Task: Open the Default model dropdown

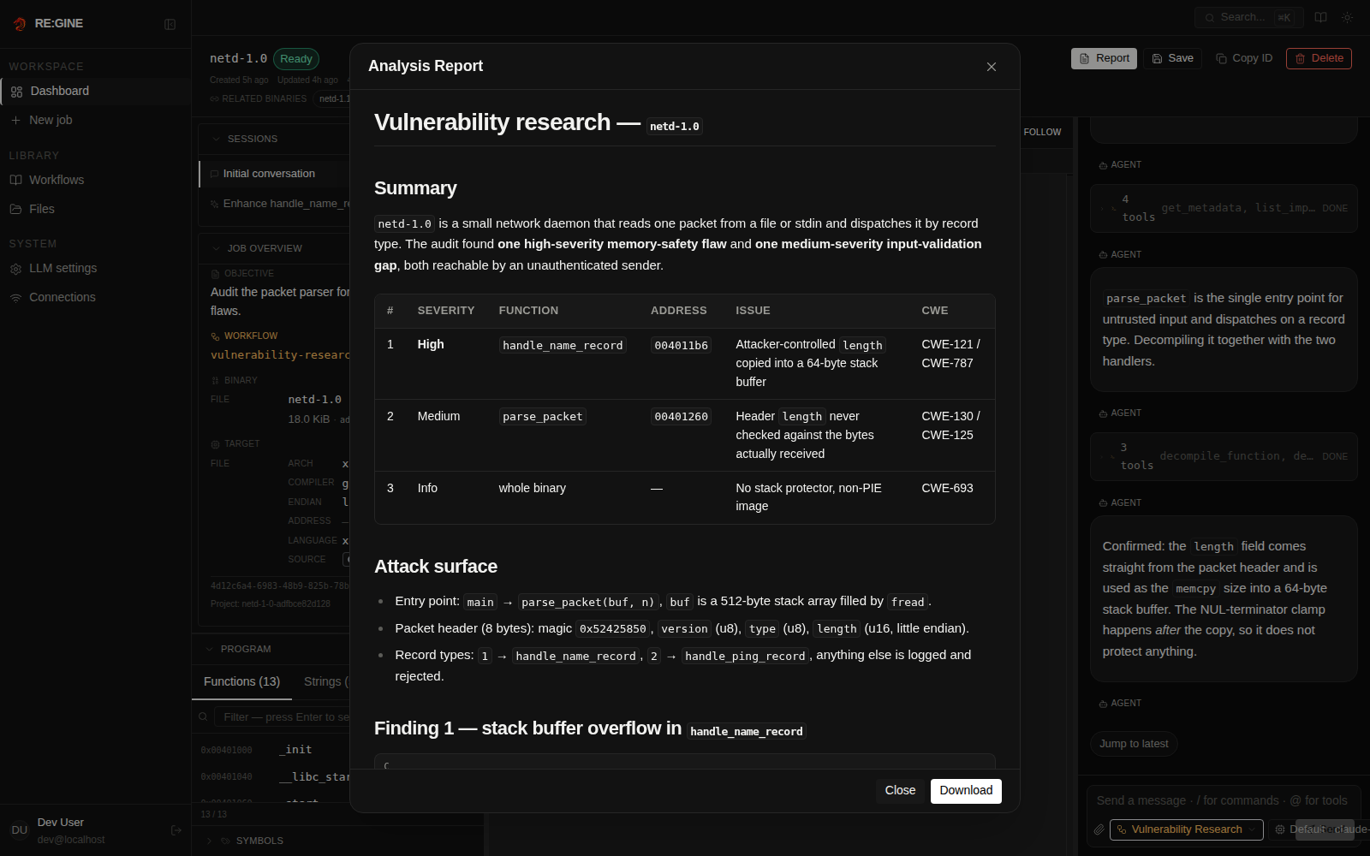Action: pos(1319,829)
